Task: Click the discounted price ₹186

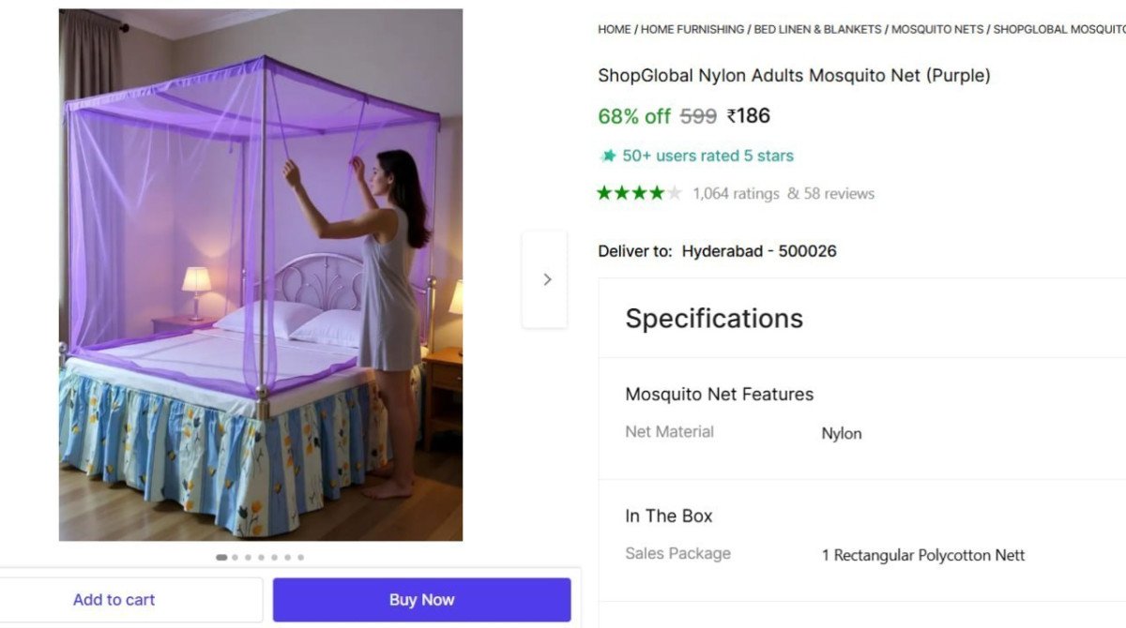Action: [748, 116]
